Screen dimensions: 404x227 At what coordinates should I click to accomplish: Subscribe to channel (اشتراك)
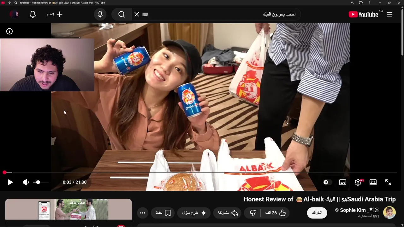point(317,213)
